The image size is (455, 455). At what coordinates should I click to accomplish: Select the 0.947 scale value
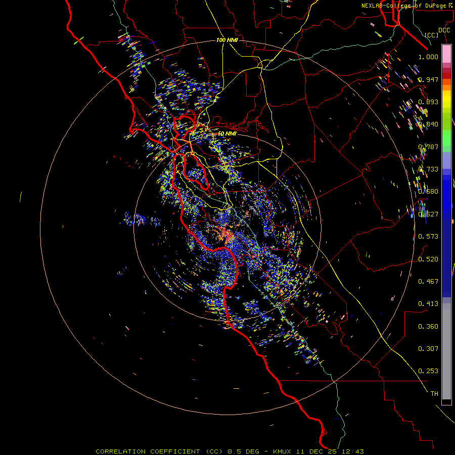428,79
